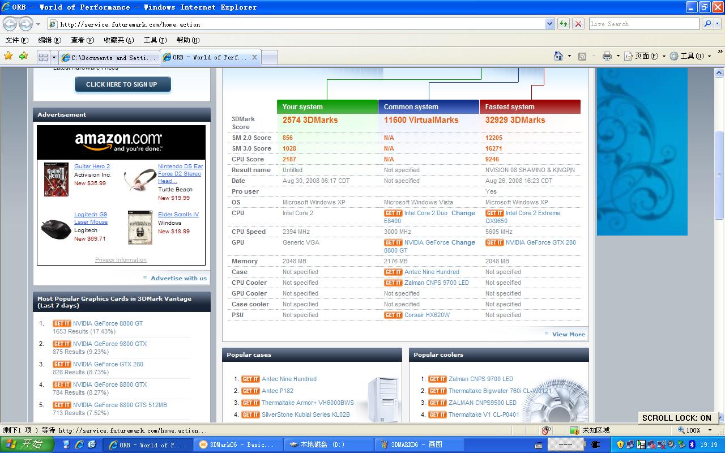Open the 帮助(H) menu

[187, 40]
